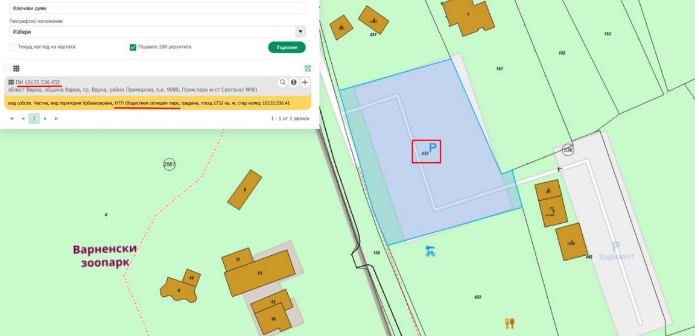
Task: Open the ПИ 10135.536.432 result link
Action: pos(37,82)
